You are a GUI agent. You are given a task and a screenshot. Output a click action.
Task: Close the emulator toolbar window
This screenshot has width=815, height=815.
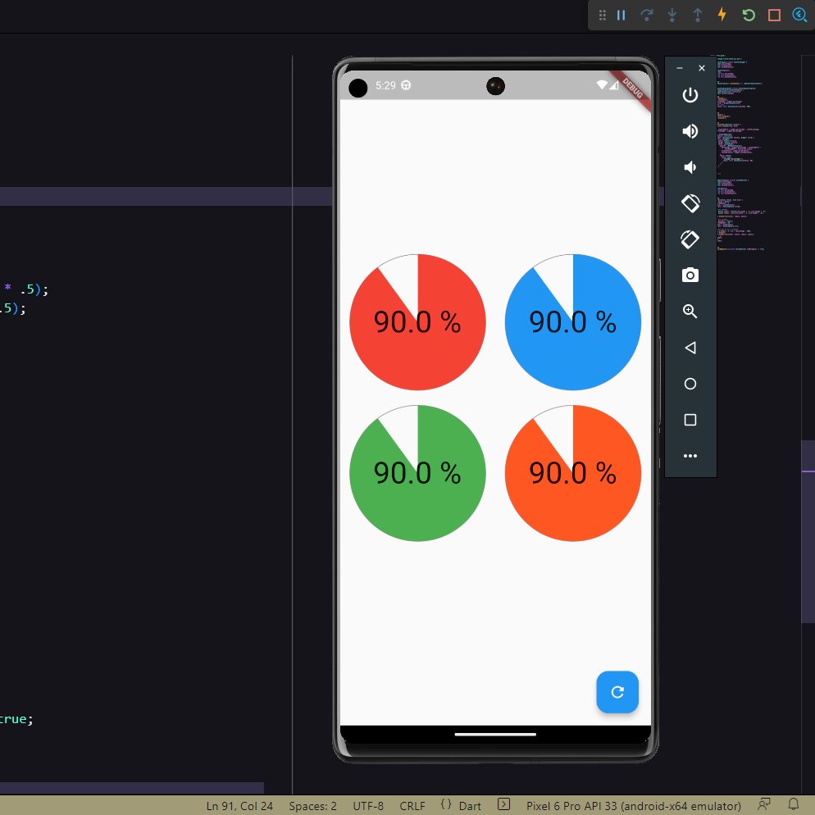[702, 68]
